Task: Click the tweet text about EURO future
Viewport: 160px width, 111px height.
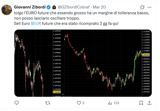Action: click(81, 18)
